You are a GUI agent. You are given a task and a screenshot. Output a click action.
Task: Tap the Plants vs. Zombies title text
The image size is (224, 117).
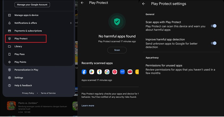click(28, 103)
